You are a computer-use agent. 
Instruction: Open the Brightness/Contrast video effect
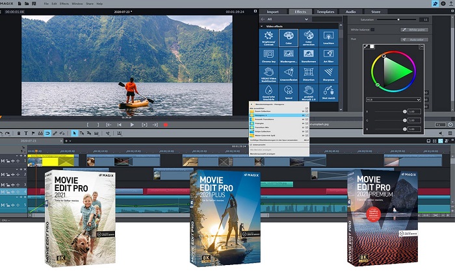pyautogui.click(x=268, y=38)
